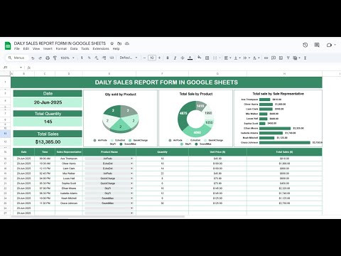Viewport: 341px width, 256px height.
Task: Open the name box dropdown arrow
Action: coord(21,68)
